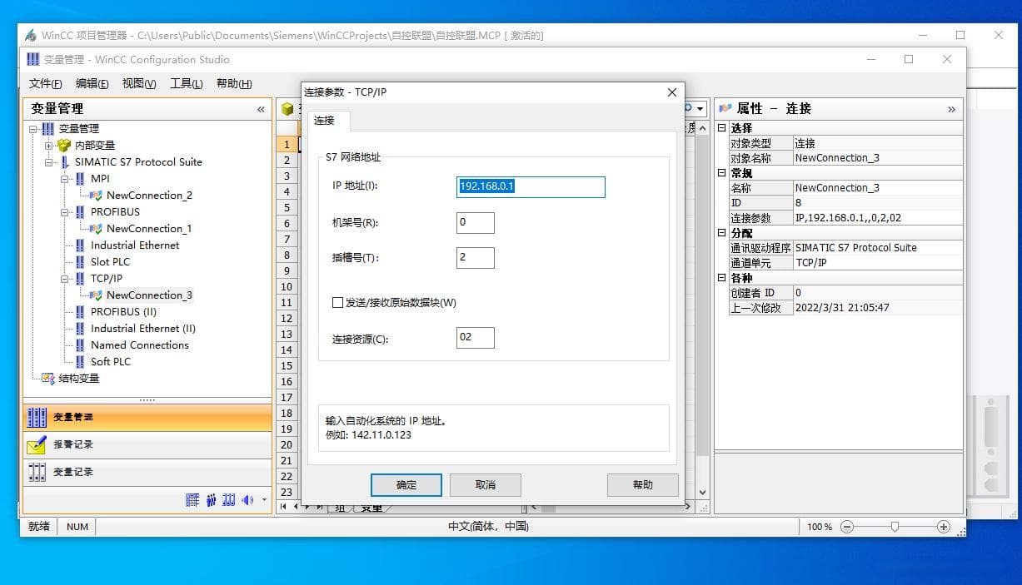Collapse the 常规 property group
This screenshot has height=585, width=1022.
coord(722,173)
